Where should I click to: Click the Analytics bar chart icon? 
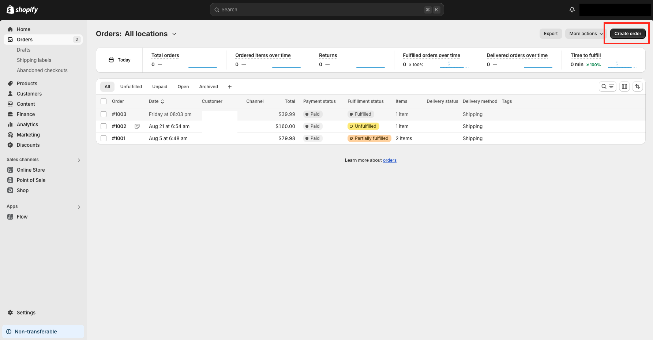[x=10, y=124]
